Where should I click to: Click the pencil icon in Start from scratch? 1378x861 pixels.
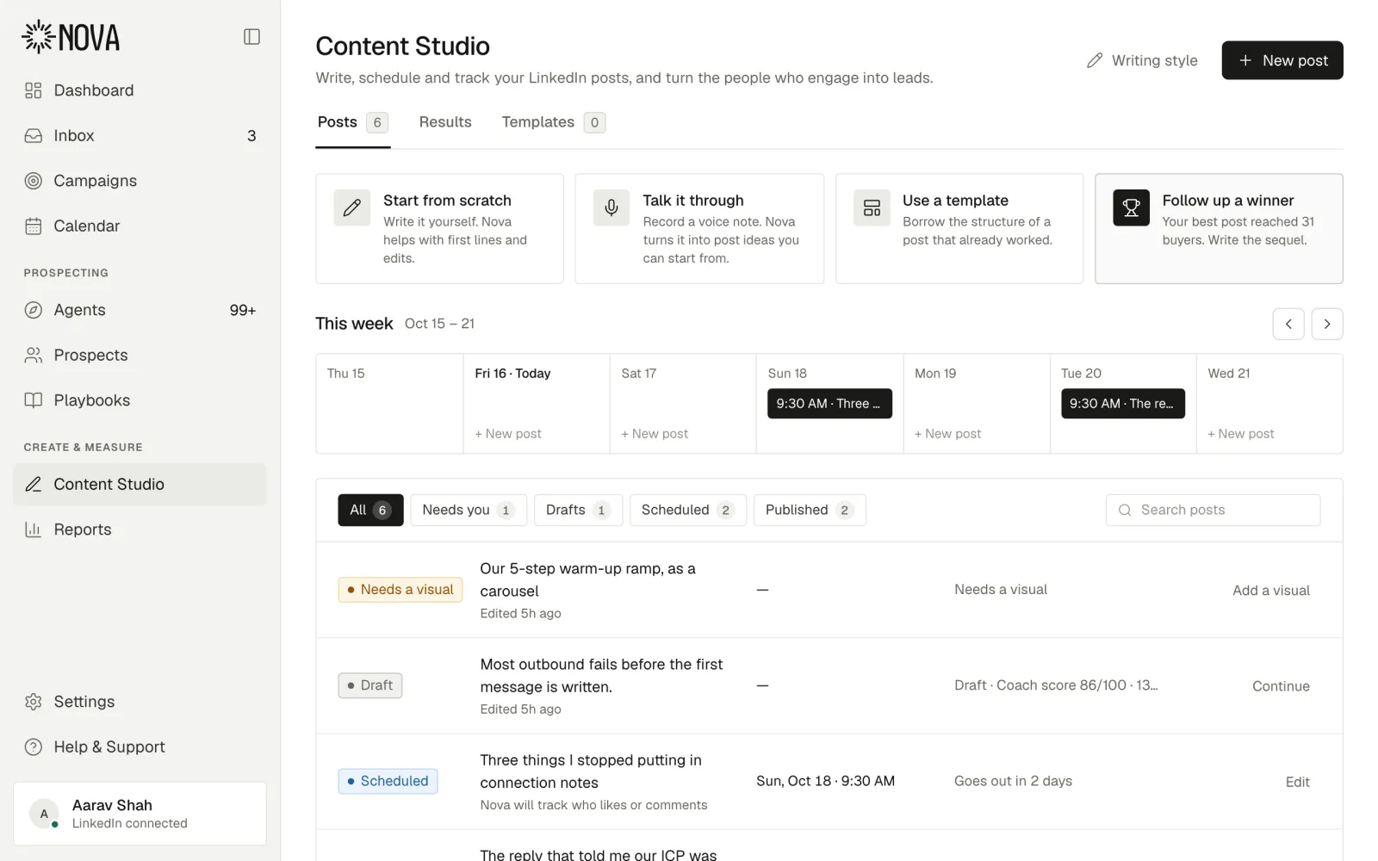352,208
